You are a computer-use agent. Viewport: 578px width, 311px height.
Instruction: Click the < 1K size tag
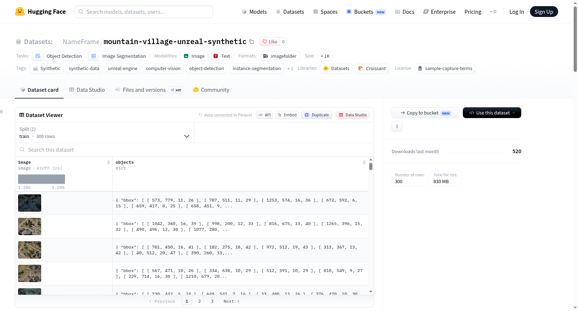click(325, 56)
